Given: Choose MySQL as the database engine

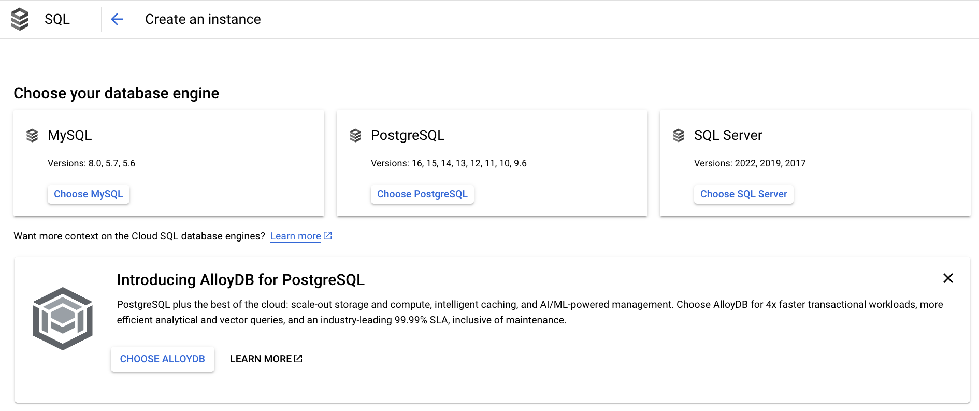Looking at the screenshot, I should click(89, 194).
